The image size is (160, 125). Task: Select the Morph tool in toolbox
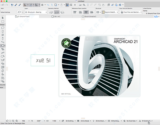click(x=3, y=71)
